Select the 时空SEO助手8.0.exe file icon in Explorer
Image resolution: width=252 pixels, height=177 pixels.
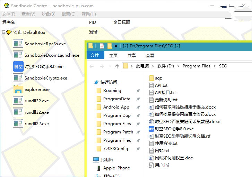(x=151, y=129)
